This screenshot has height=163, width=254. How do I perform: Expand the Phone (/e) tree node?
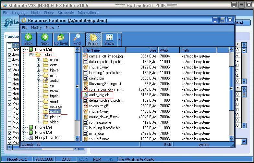point(23,127)
